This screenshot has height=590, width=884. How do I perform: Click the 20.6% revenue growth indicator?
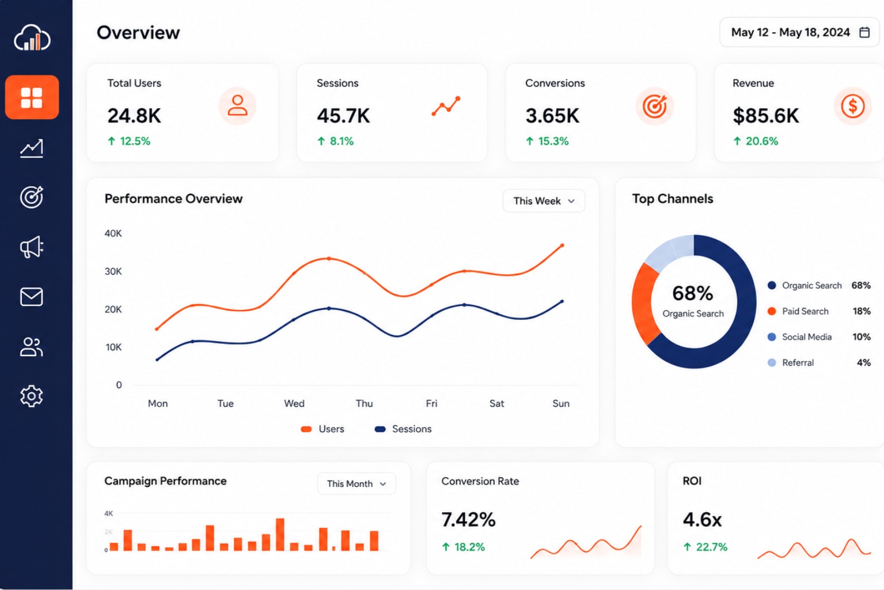[x=756, y=141]
